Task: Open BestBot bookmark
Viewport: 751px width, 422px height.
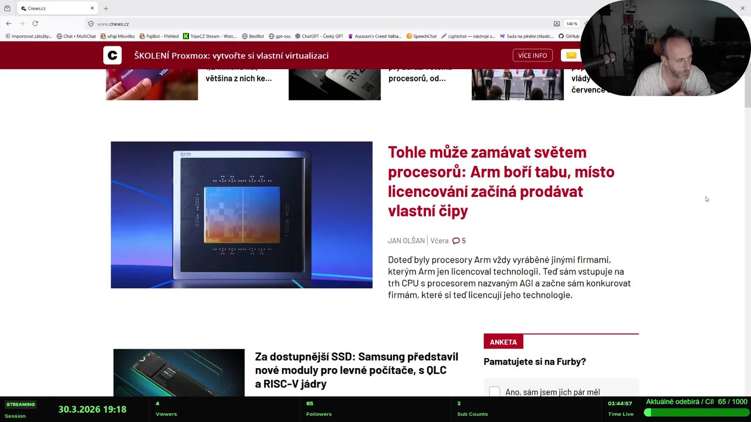Action: pyautogui.click(x=253, y=36)
